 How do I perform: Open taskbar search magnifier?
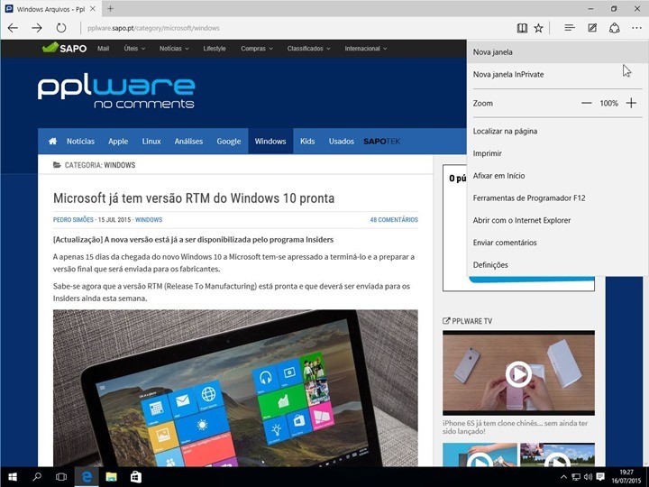(37, 477)
